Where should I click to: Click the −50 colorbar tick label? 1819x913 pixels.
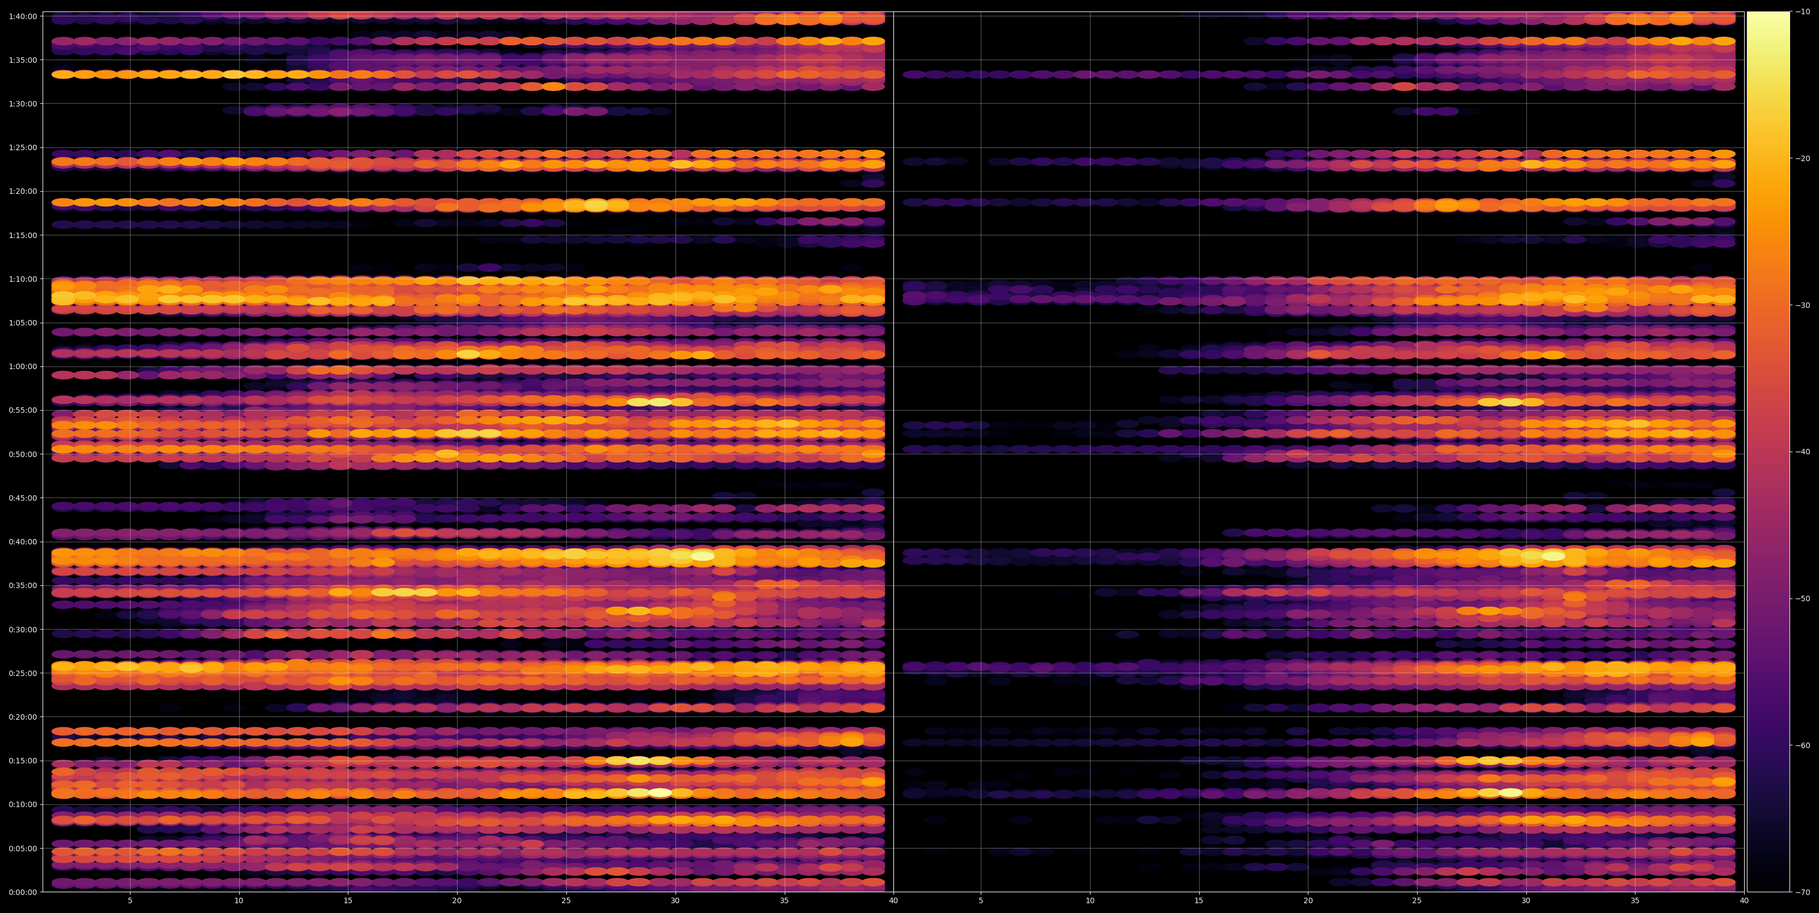click(1803, 599)
